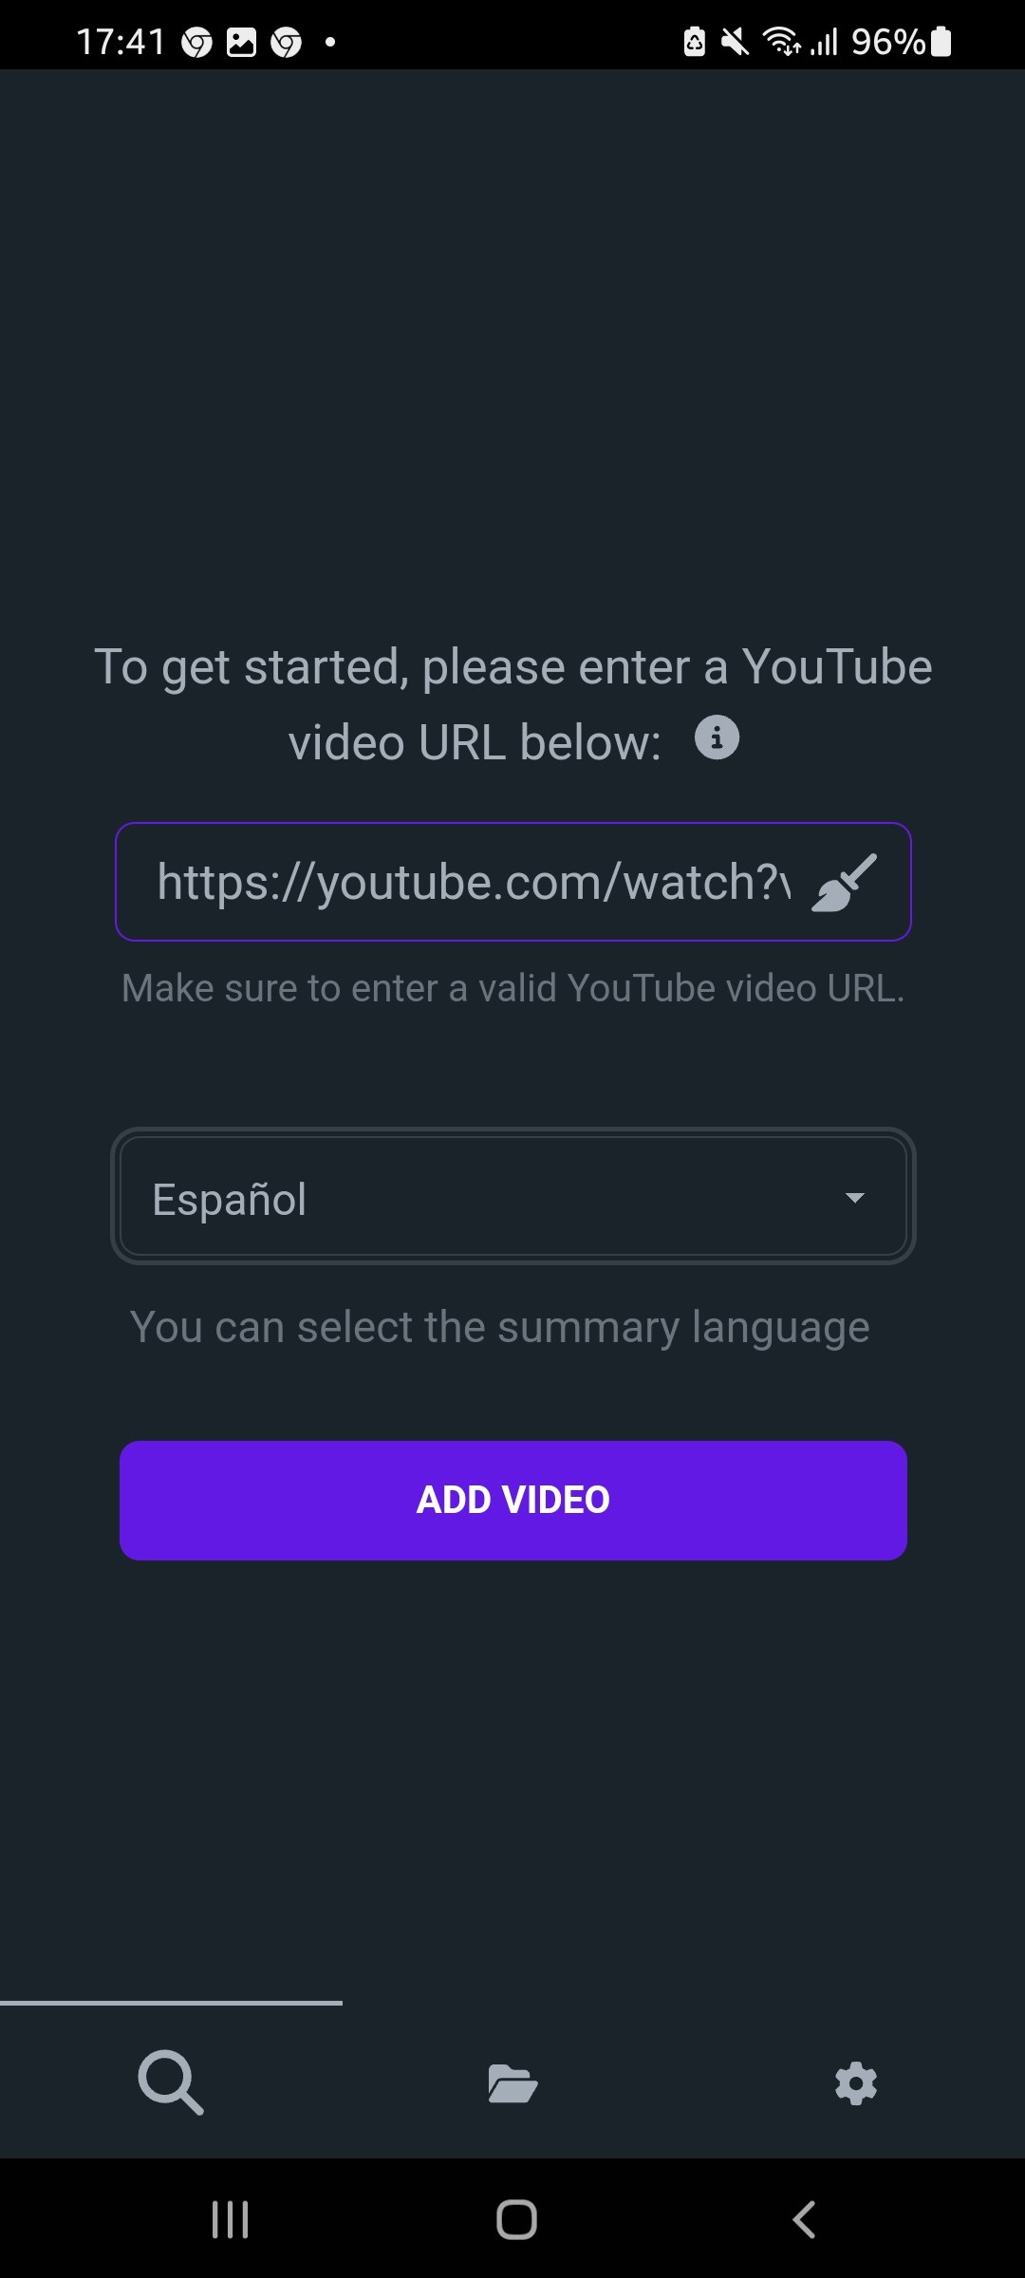
Task: Tap the 'You can select the summary language' hint
Action: (500, 1327)
